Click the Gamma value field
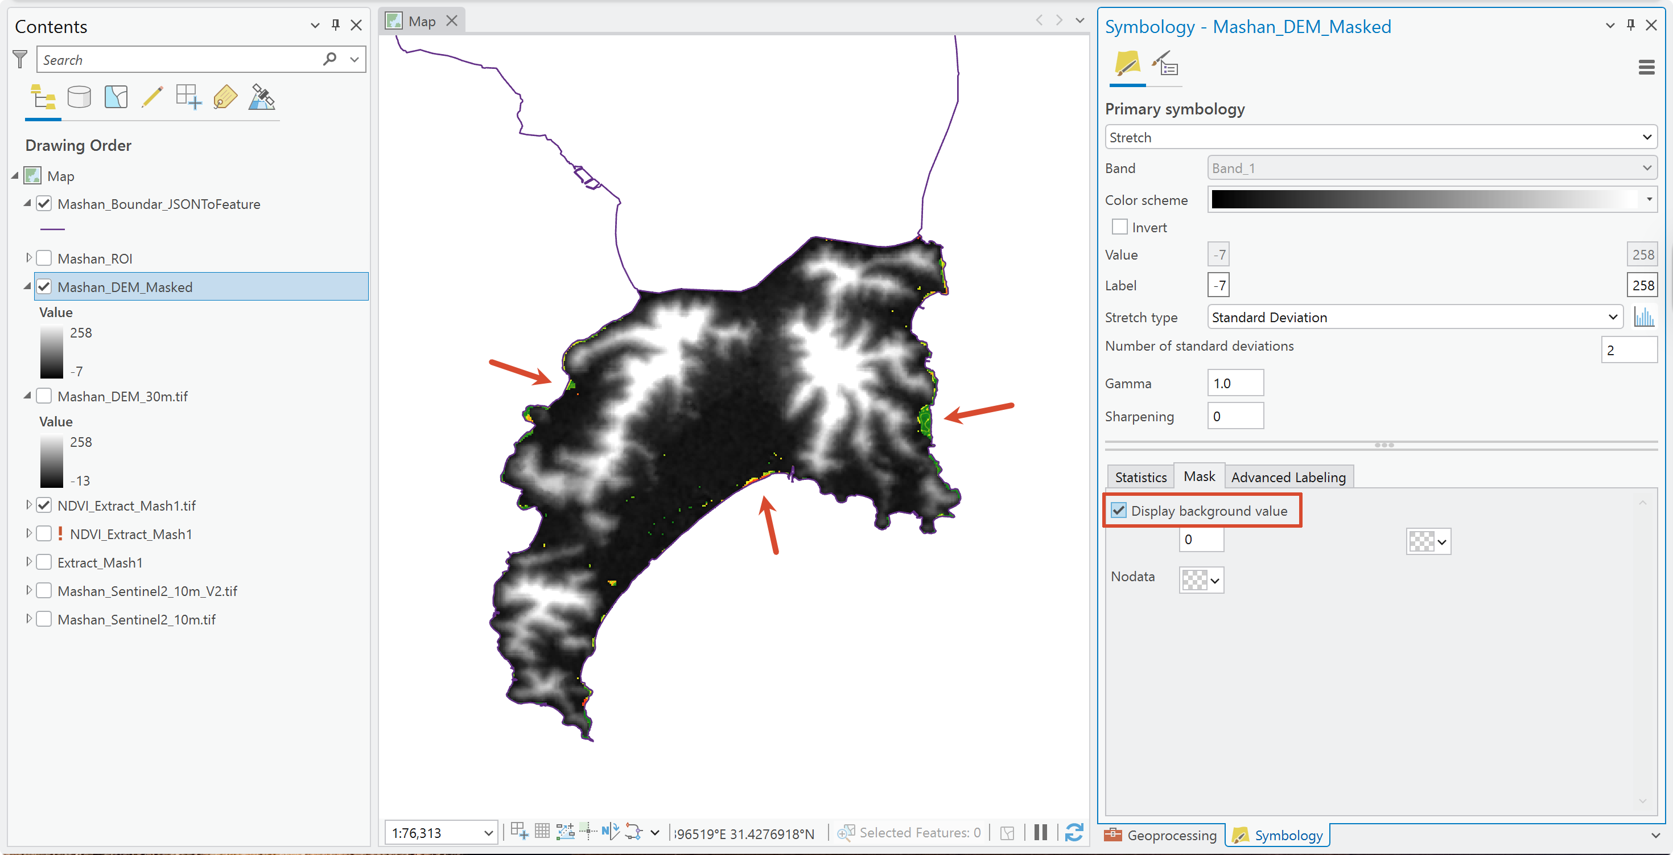Screen dimensions: 1673x855 click(1235, 383)
